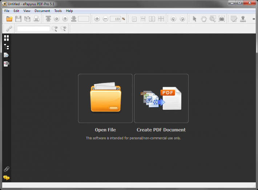The height and width of the screenshot is (190, 258).
Task: Minimize the ePapyrus PDF-Pro window
Action: 232,3
